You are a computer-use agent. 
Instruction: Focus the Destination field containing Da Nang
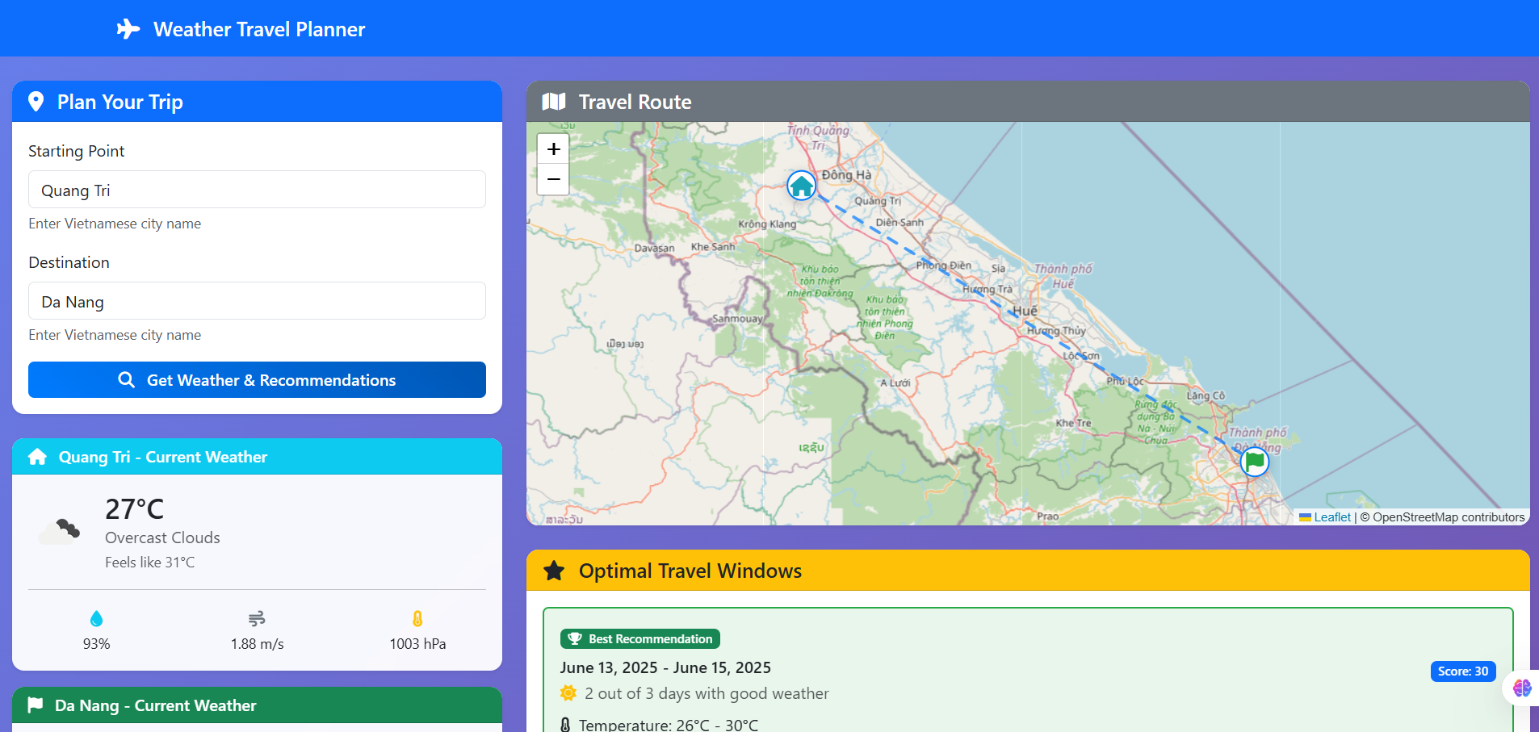(257, 301)
